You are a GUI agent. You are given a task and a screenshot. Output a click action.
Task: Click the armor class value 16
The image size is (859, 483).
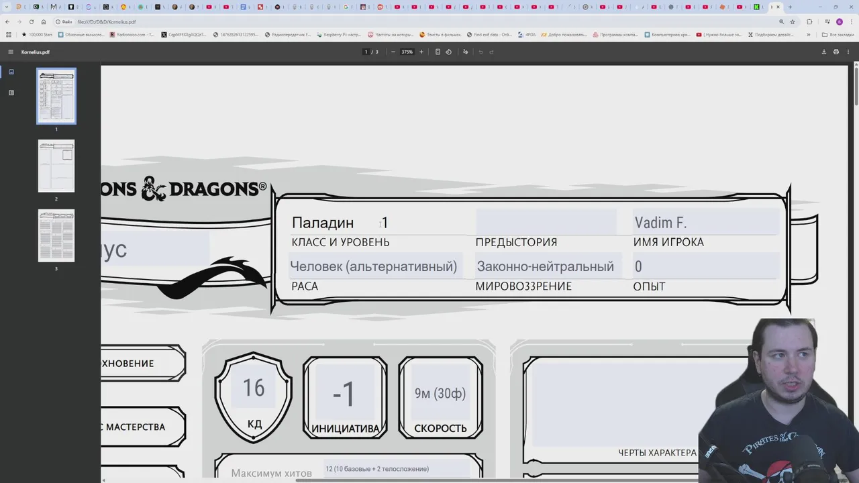tap(254, 388)
